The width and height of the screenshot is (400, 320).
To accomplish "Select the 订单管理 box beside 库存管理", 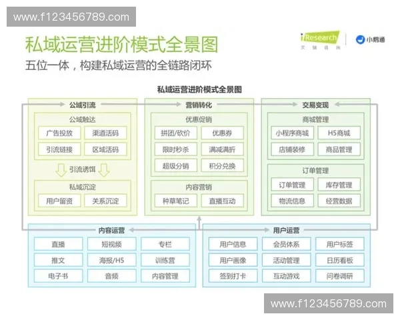I will [x=293, y=185].
